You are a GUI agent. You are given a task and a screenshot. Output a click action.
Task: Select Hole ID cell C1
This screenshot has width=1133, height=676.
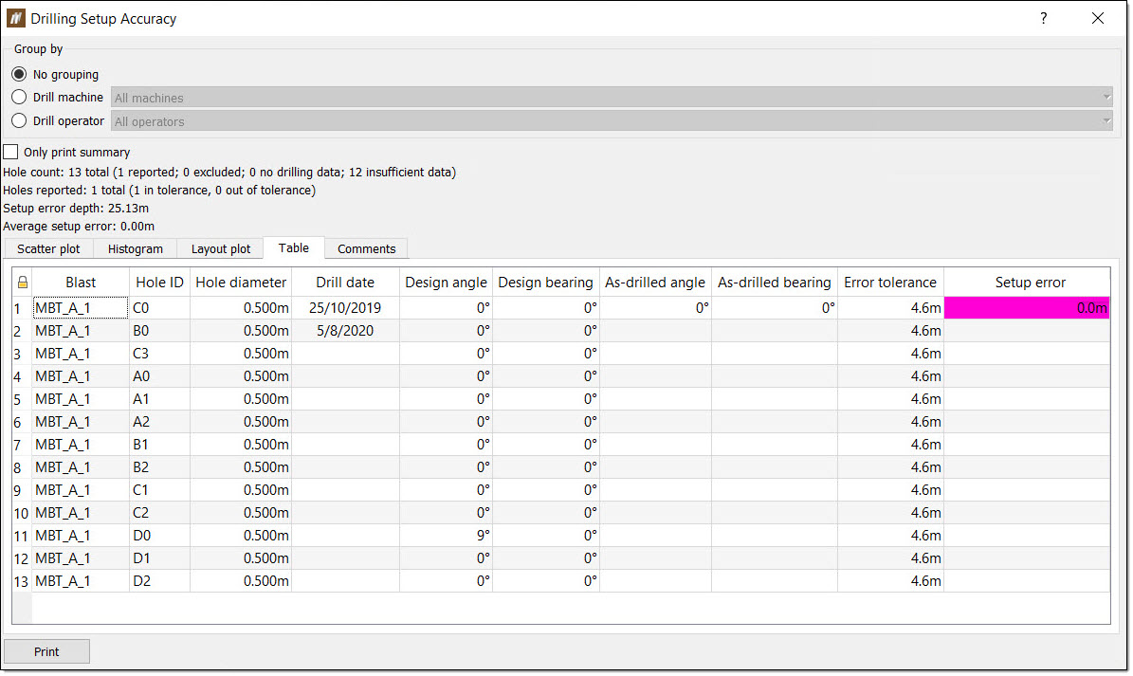(159, 489)
